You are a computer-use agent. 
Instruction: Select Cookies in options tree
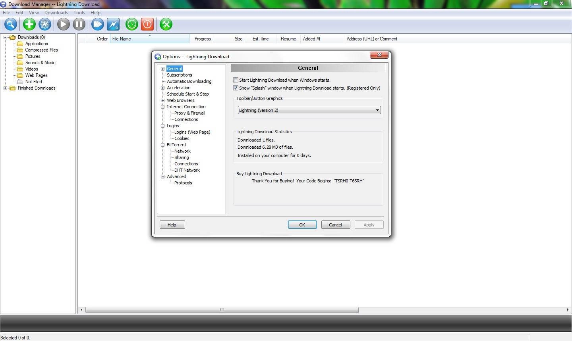pyautogui.click(x=182, y=138)
